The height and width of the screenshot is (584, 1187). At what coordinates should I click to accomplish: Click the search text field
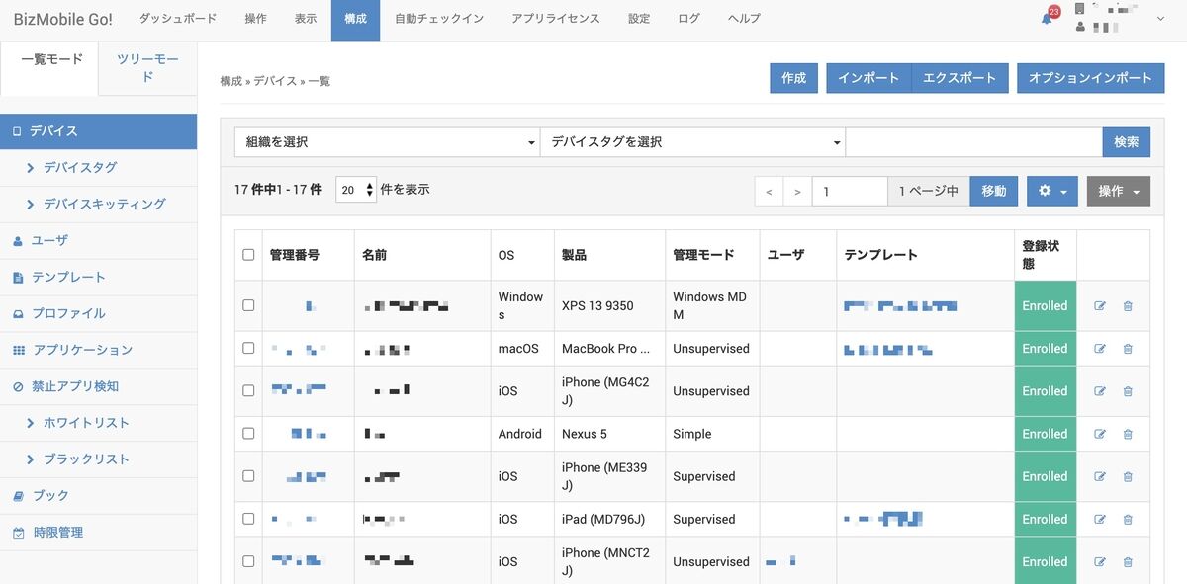click(x=974, y=142)
